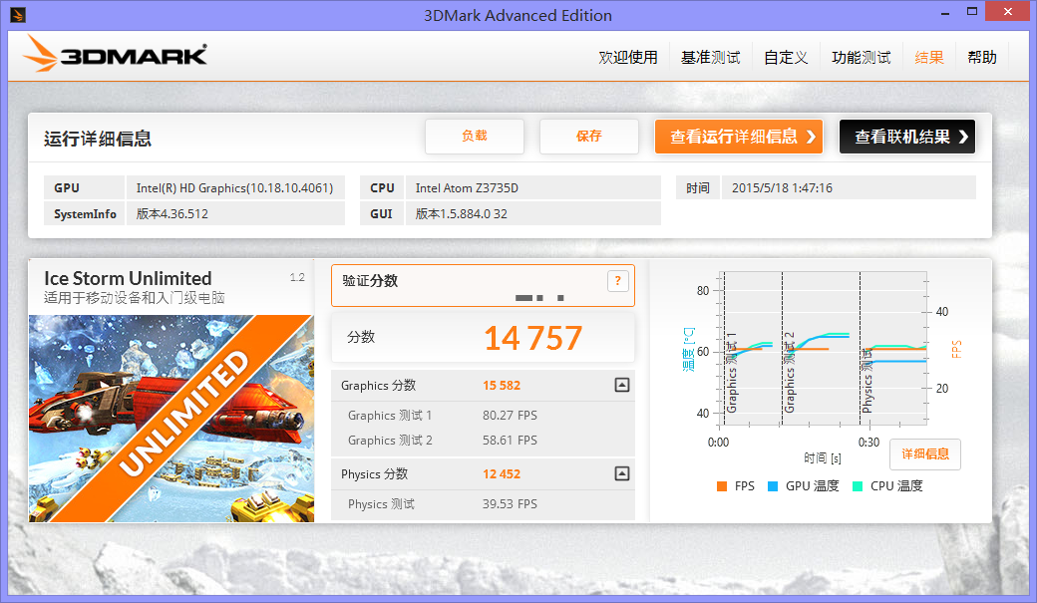Click the SystemInfo 版本4.36.512 value
Viewport: 1037px width, 603px height.
pyautogui.click(x=234, y=213)
